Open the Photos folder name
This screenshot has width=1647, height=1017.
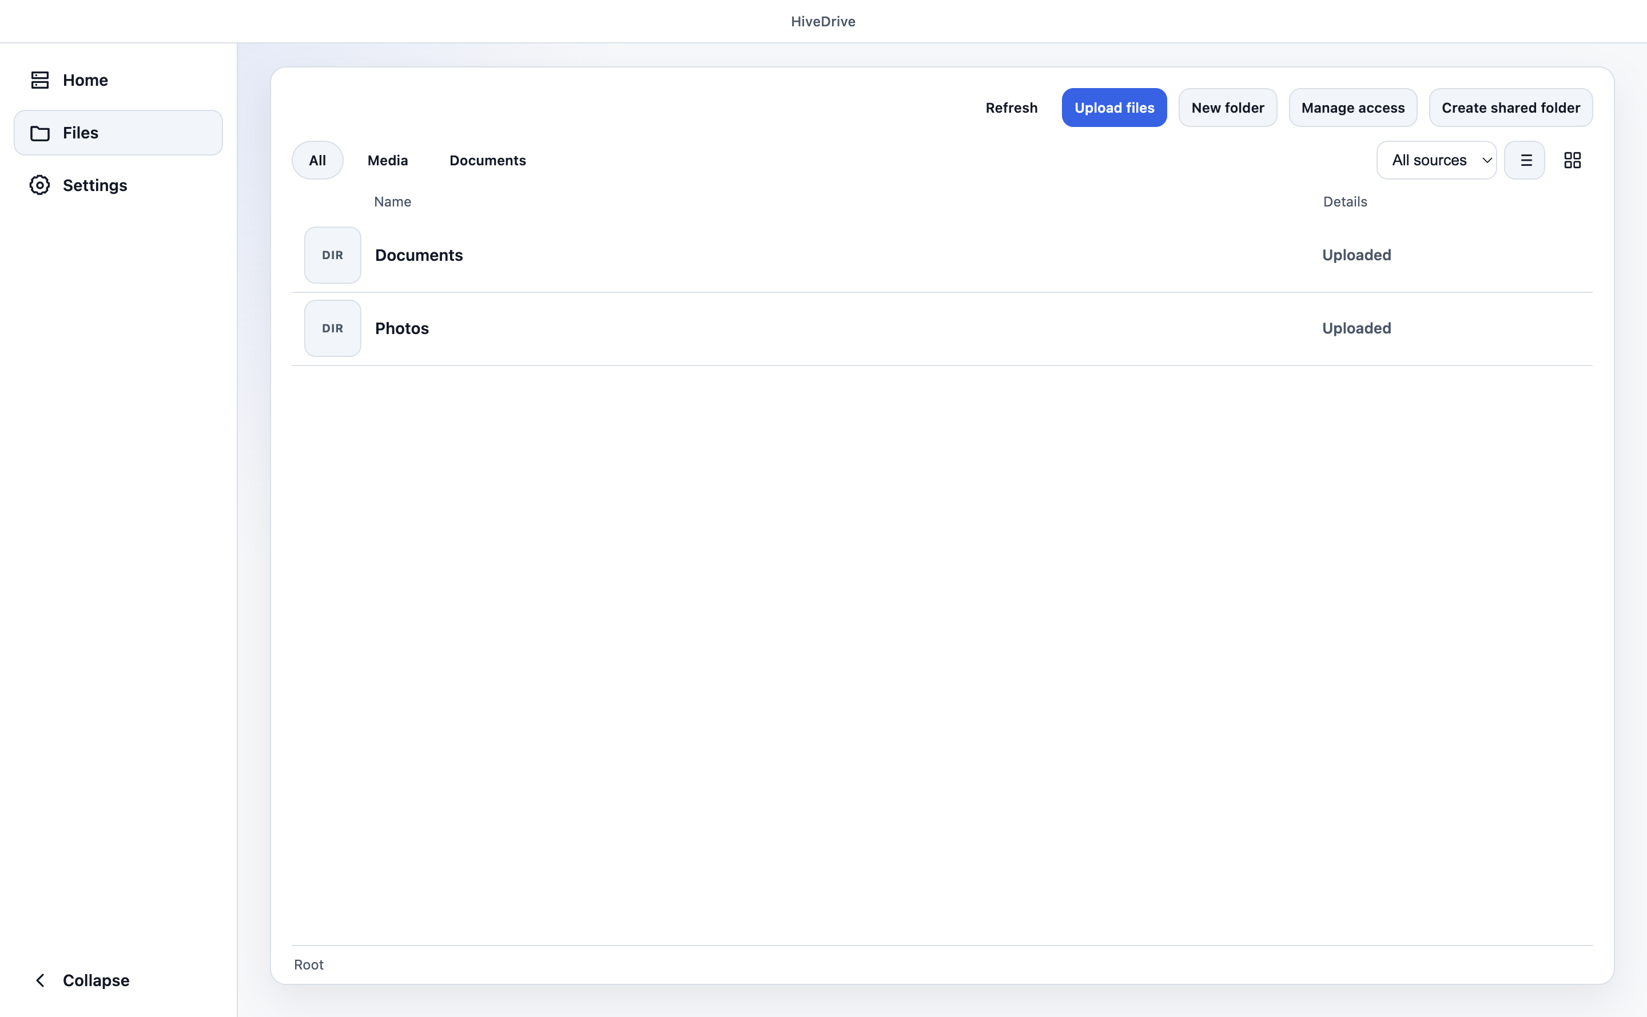click(402, 328)
